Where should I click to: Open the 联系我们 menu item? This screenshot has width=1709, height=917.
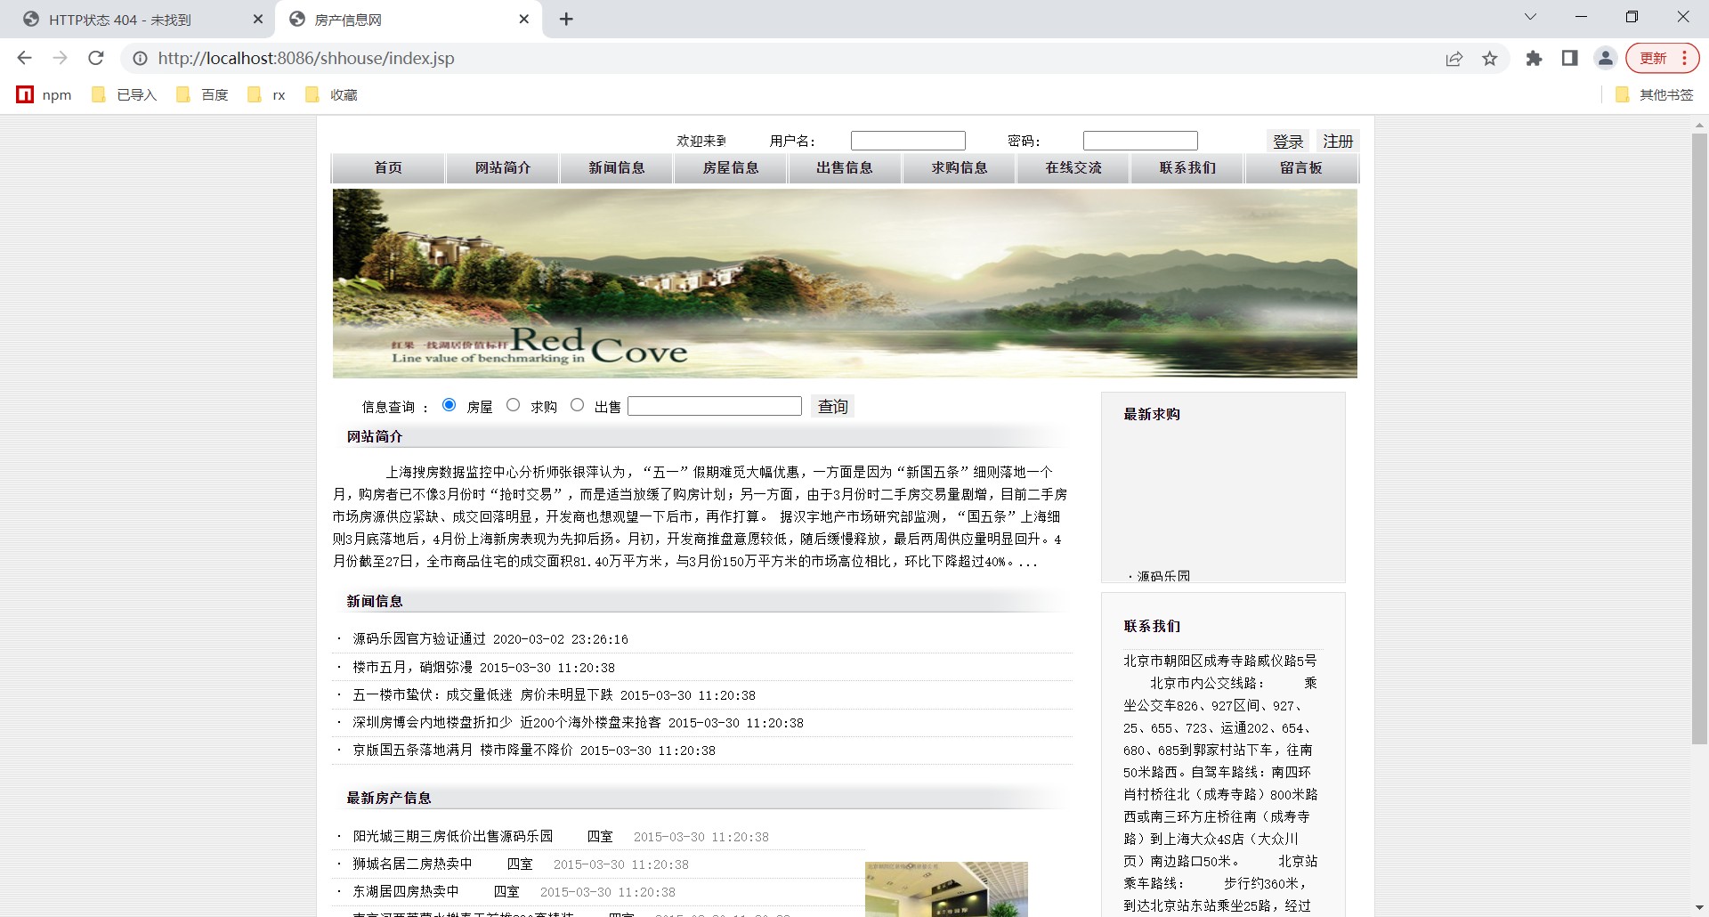click(1187, 167)
